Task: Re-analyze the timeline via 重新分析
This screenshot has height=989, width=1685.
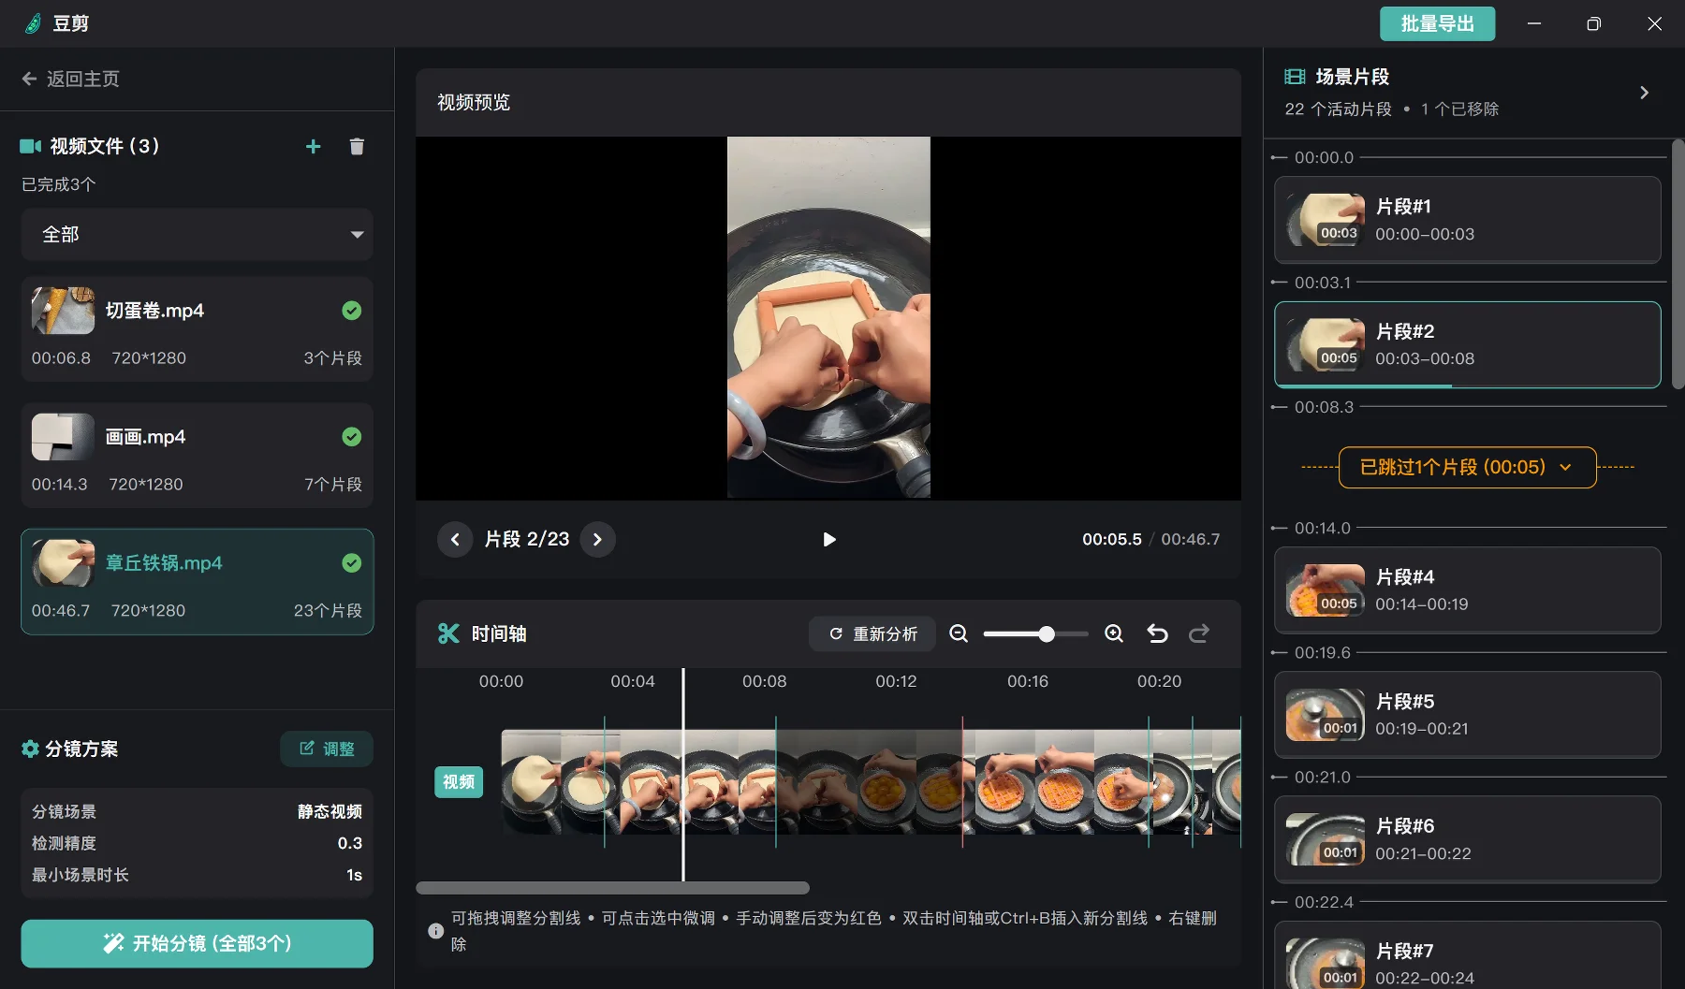Action: tap(872, 633)
